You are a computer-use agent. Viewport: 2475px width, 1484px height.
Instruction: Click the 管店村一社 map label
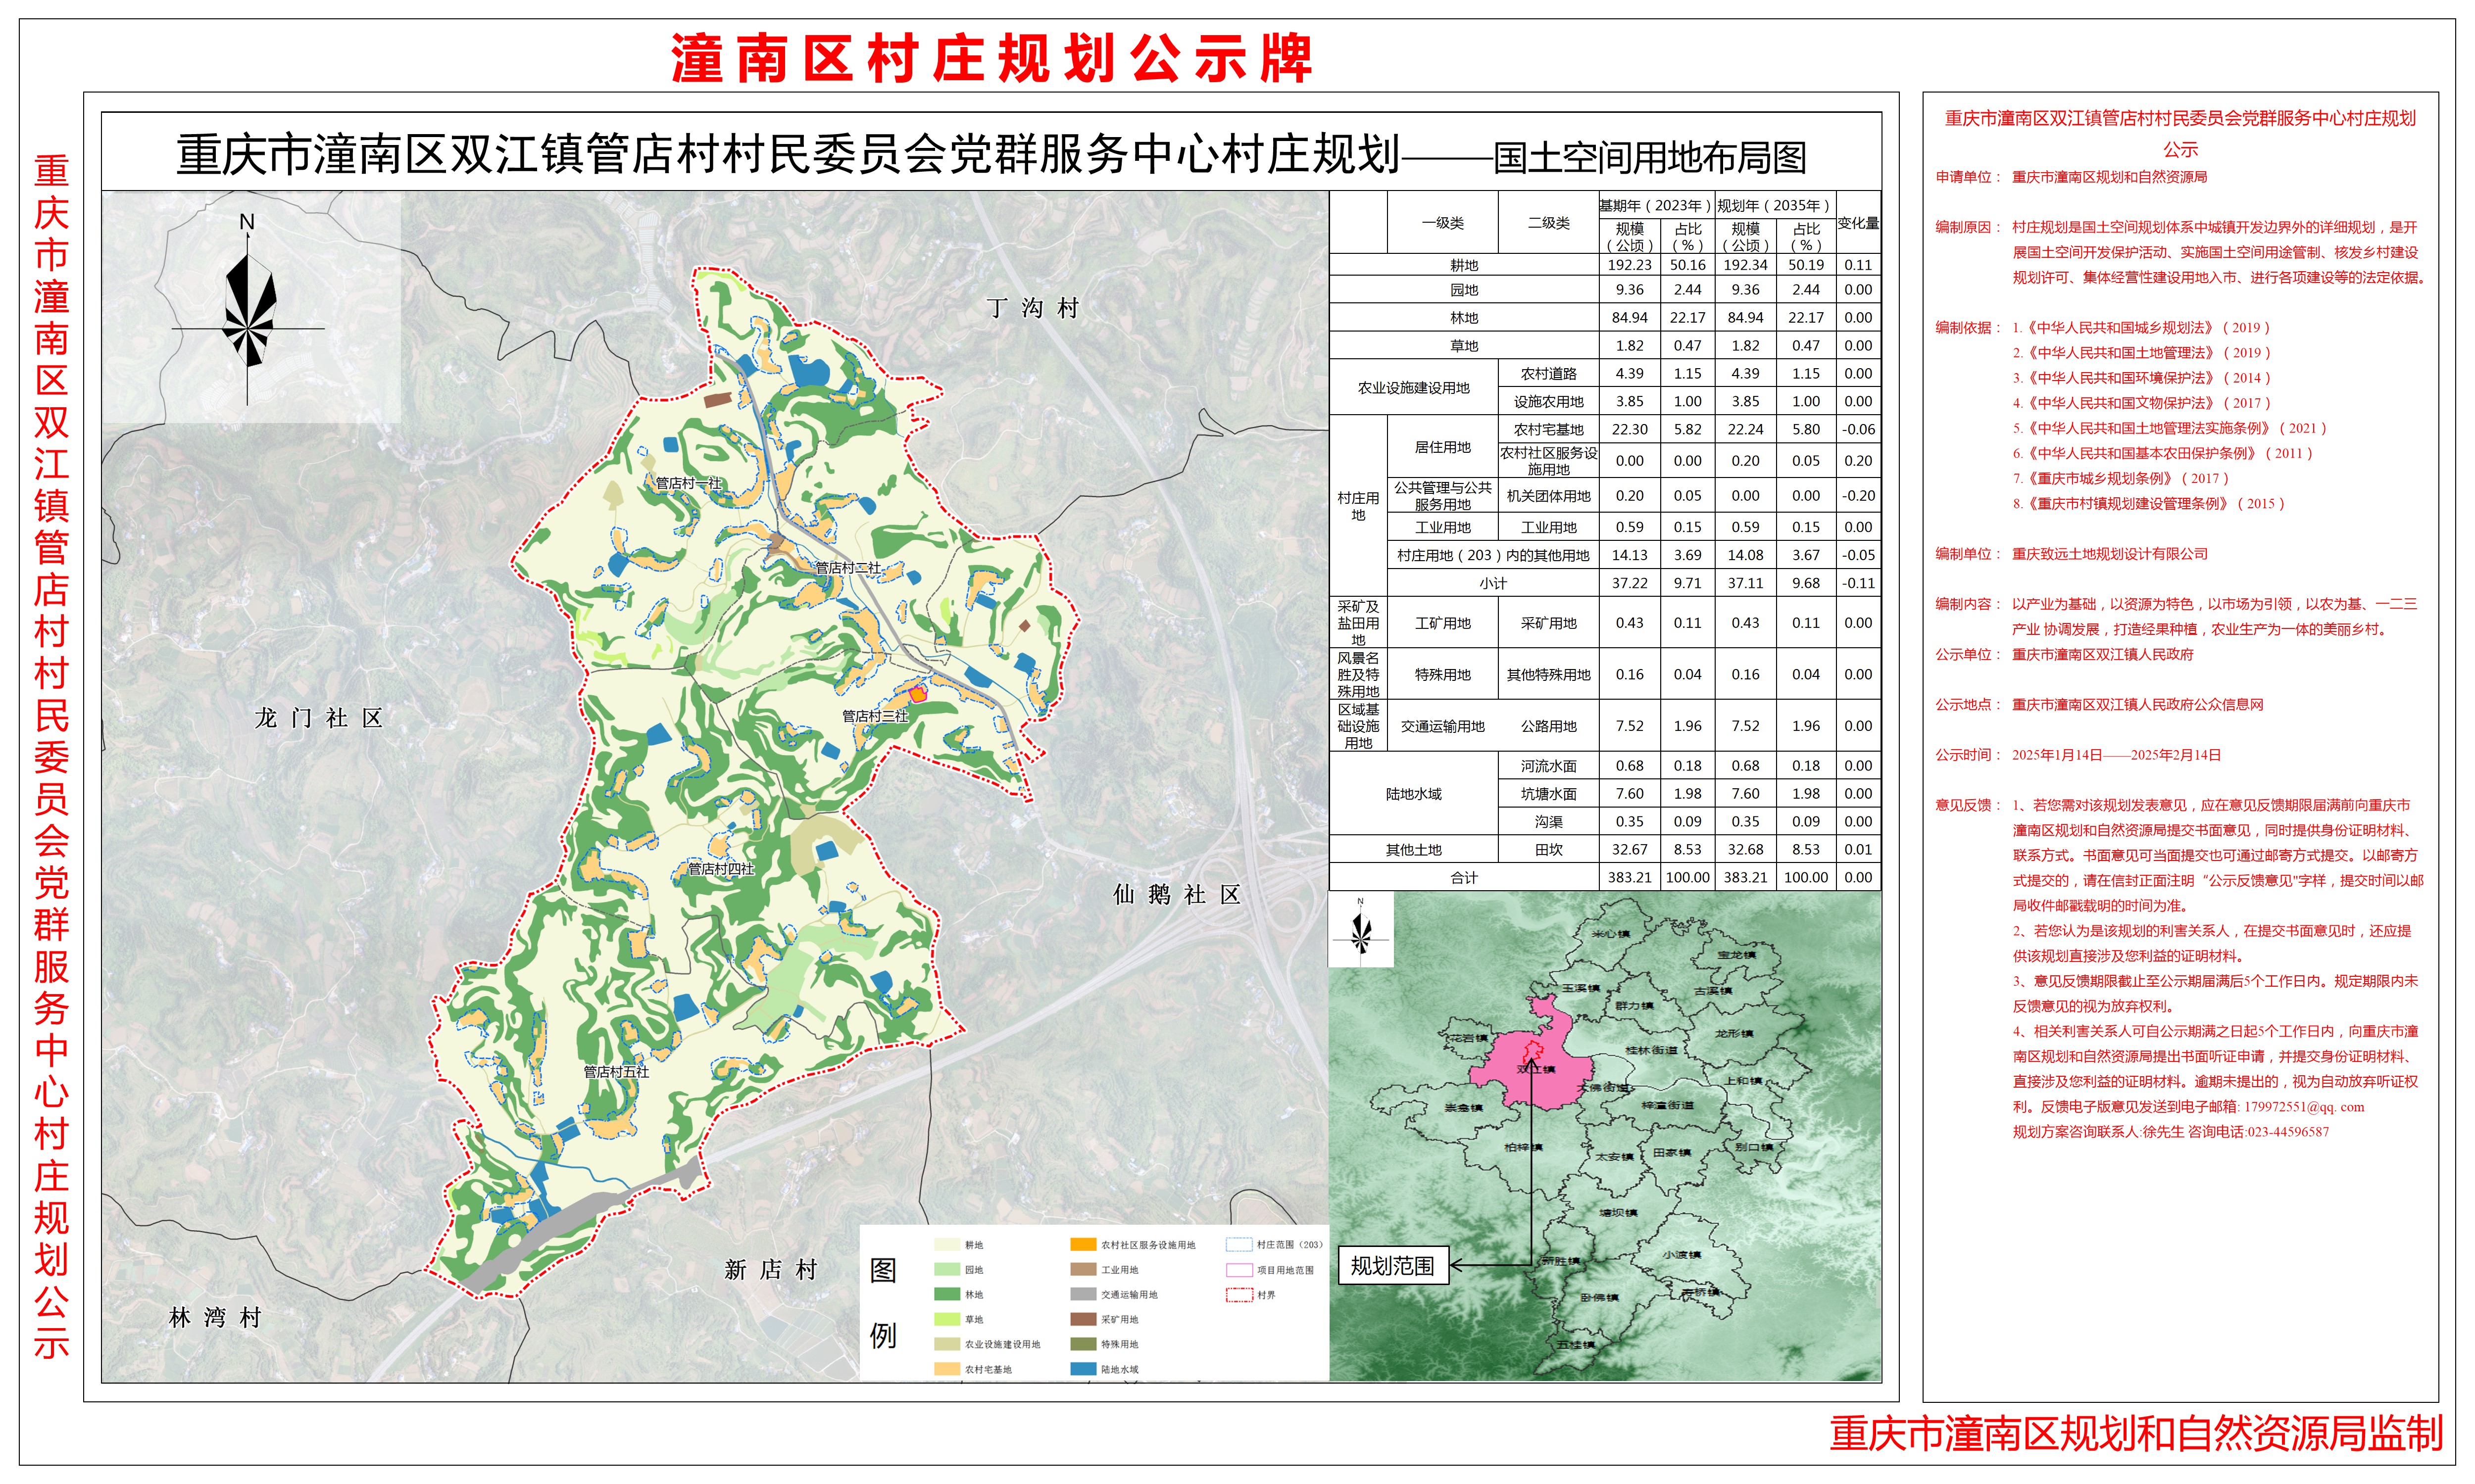point(688,483)
